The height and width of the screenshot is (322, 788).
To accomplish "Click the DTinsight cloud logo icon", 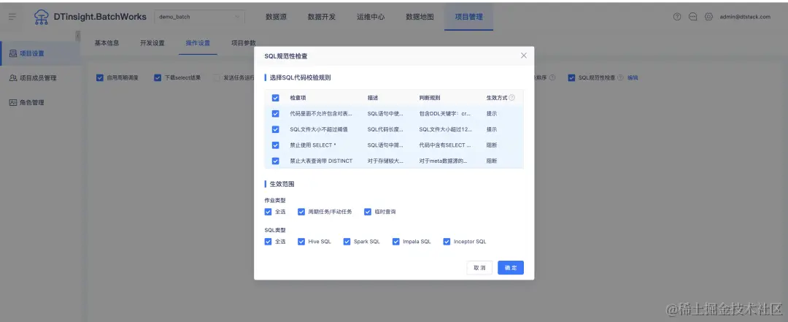I will [41, 17].
